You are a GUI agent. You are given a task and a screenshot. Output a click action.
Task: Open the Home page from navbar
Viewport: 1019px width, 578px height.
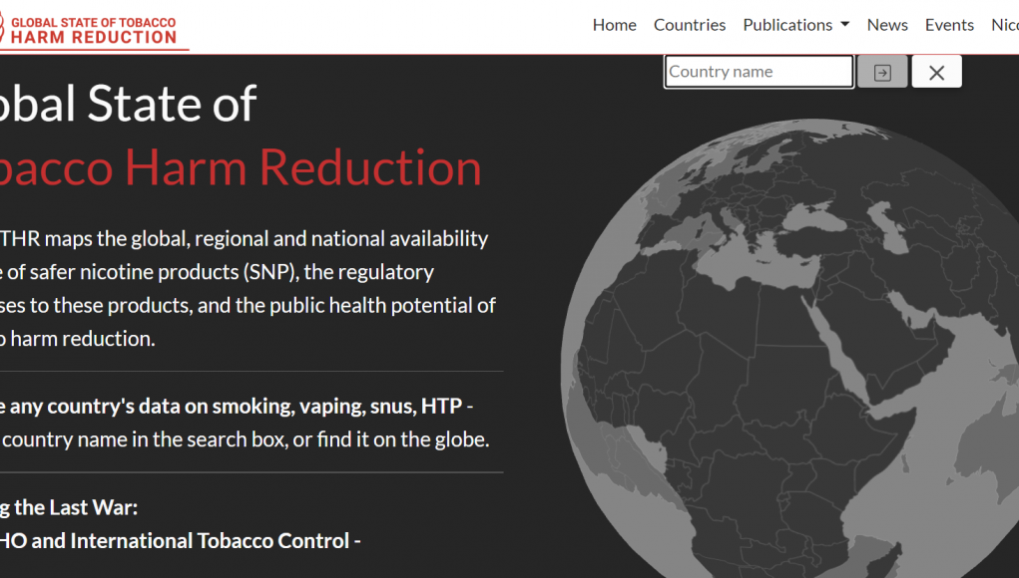[614, 25]
